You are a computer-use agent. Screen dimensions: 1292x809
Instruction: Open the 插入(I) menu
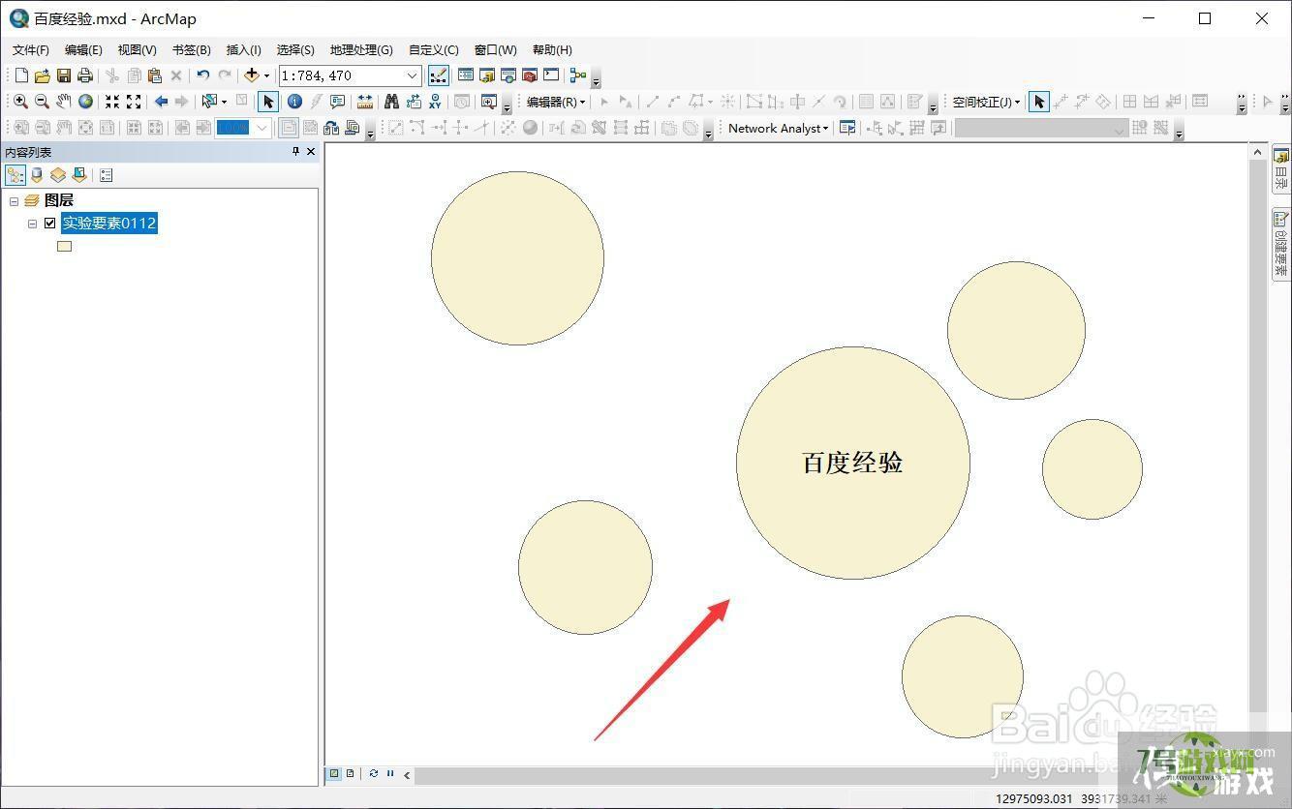(x=243, y=49)
